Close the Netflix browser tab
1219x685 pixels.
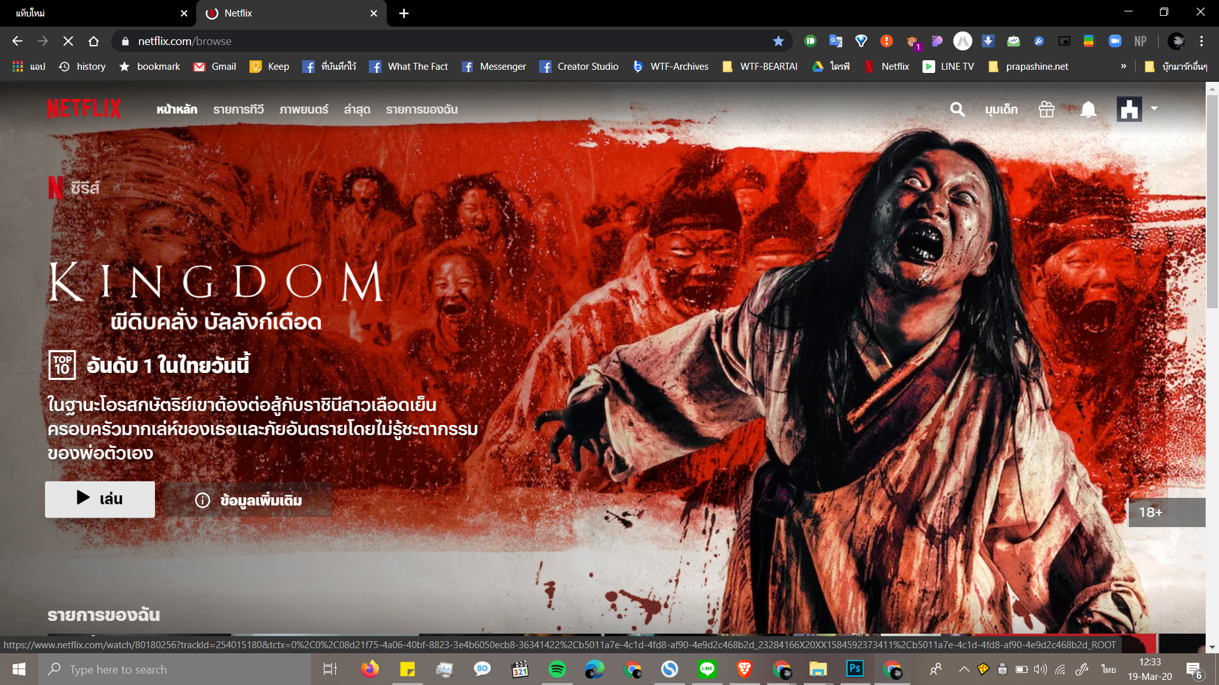373,13
